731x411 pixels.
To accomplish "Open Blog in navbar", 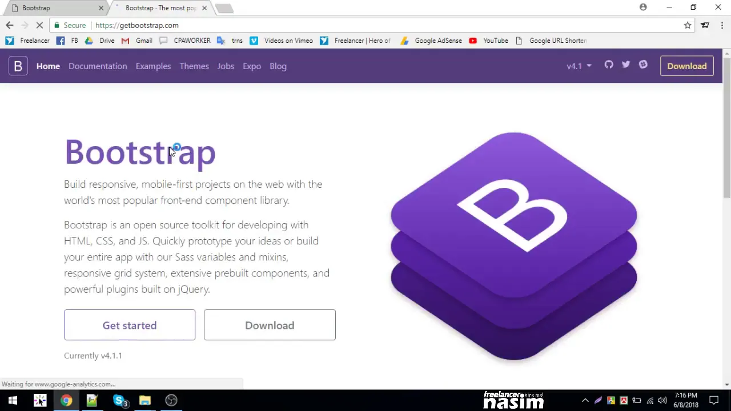I will (278, 66).
